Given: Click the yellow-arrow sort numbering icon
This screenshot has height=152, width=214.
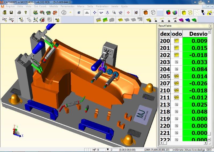Looking at the screenshot, I should [5, 20].
